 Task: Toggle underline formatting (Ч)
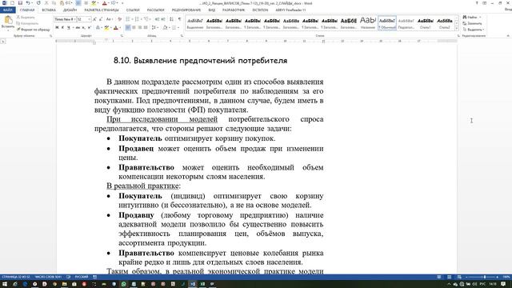tap(69, 28)
